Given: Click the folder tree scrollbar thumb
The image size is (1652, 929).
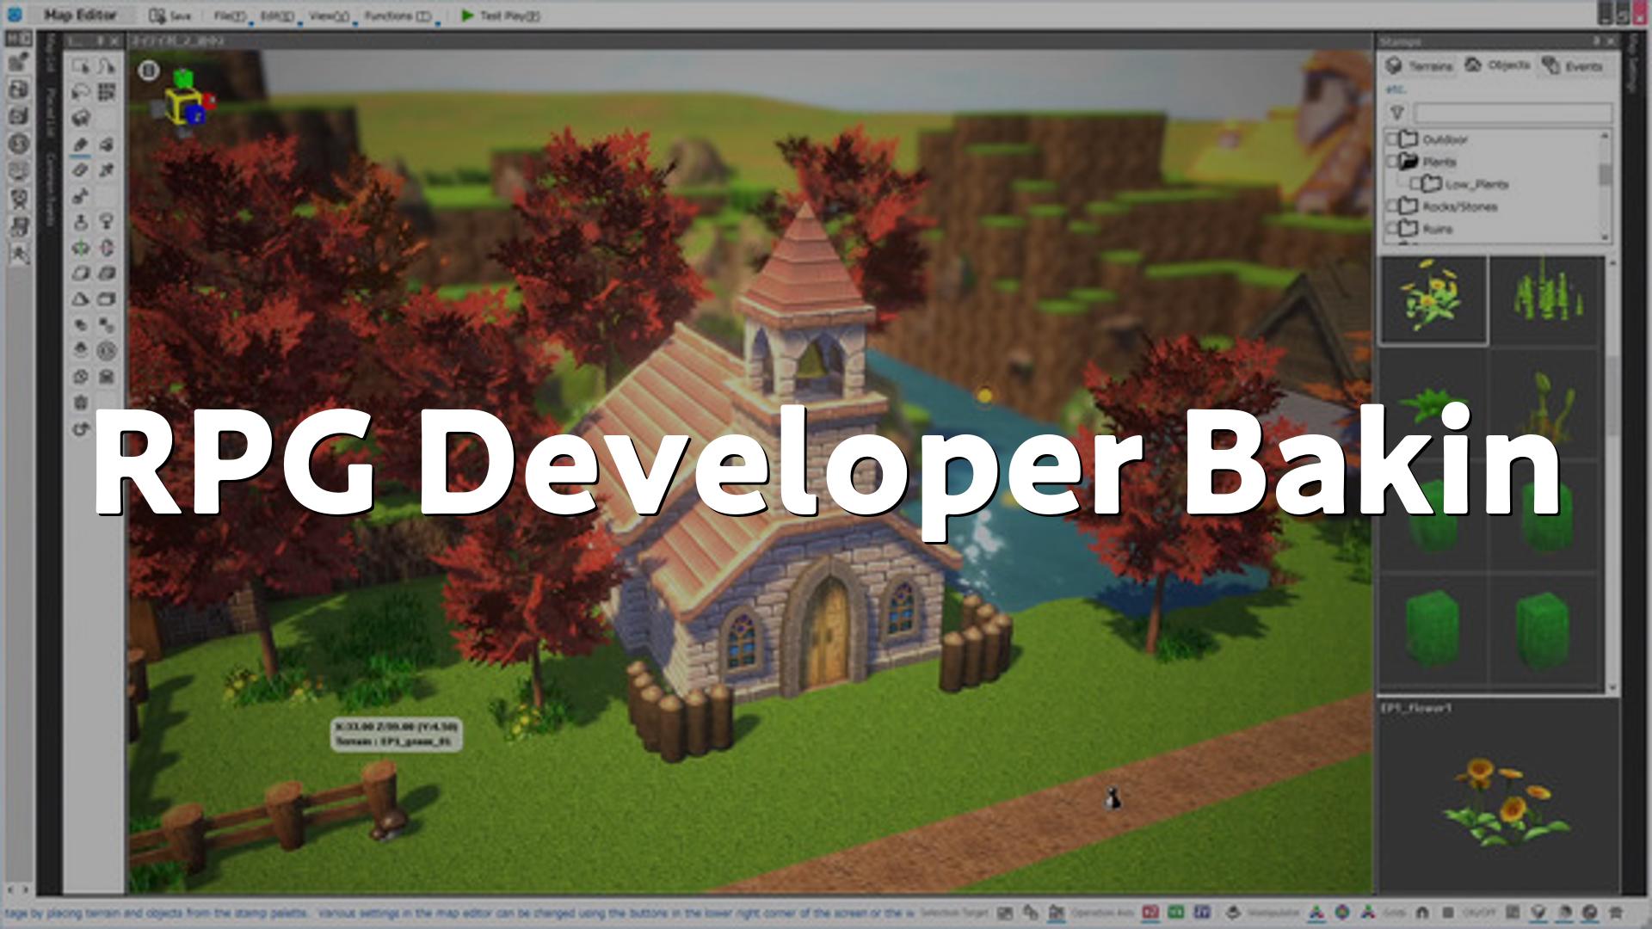Looking at the screenshot, I should pyautogui.click(x=1605, y=173).
